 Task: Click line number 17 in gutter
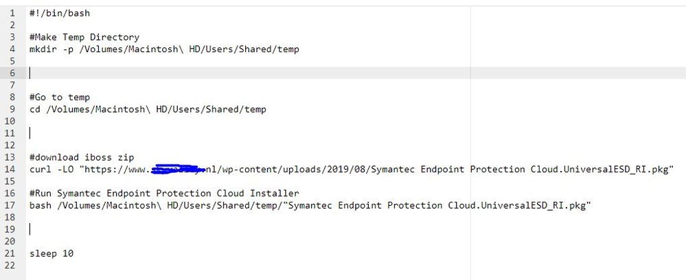coord(10,205)
